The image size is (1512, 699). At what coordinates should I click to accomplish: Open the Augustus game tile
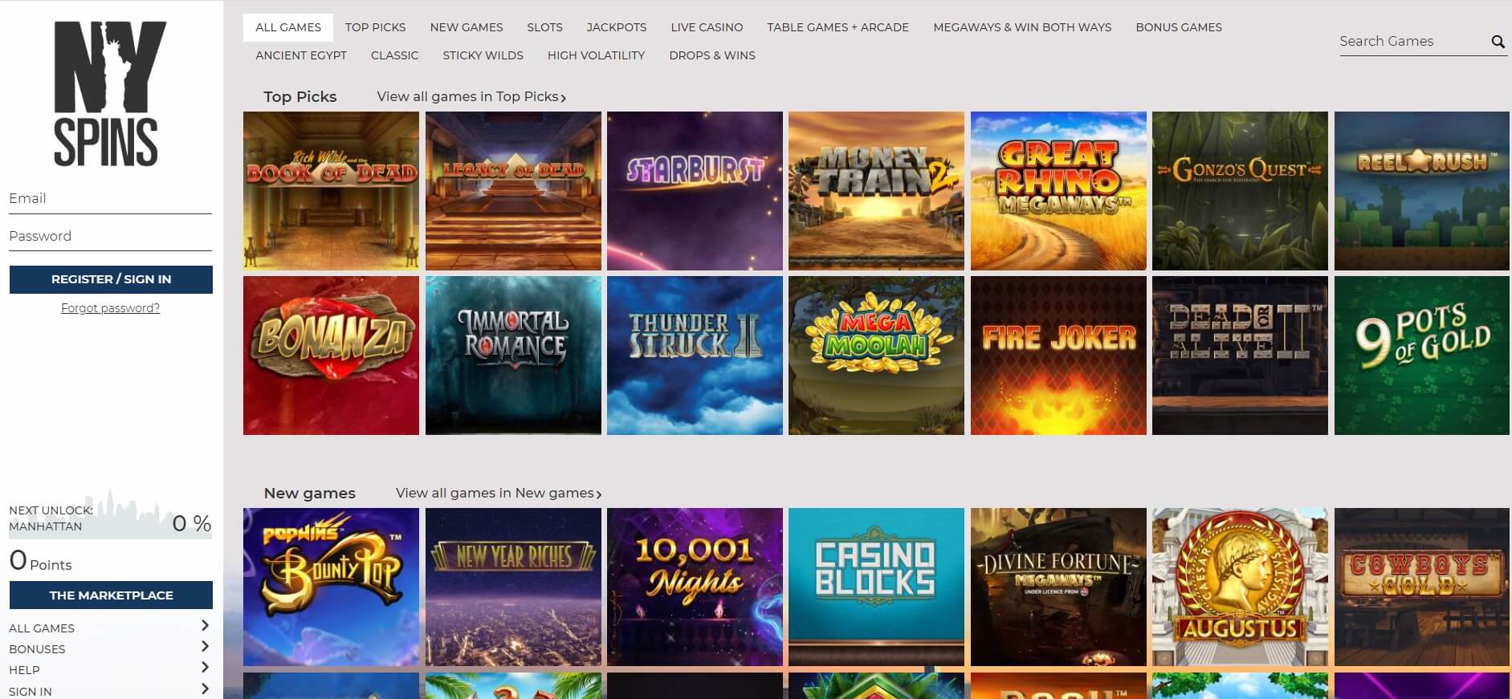pos(1240,587)
